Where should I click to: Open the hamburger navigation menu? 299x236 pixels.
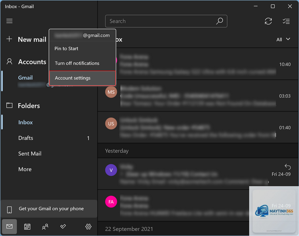pos(9,21)
